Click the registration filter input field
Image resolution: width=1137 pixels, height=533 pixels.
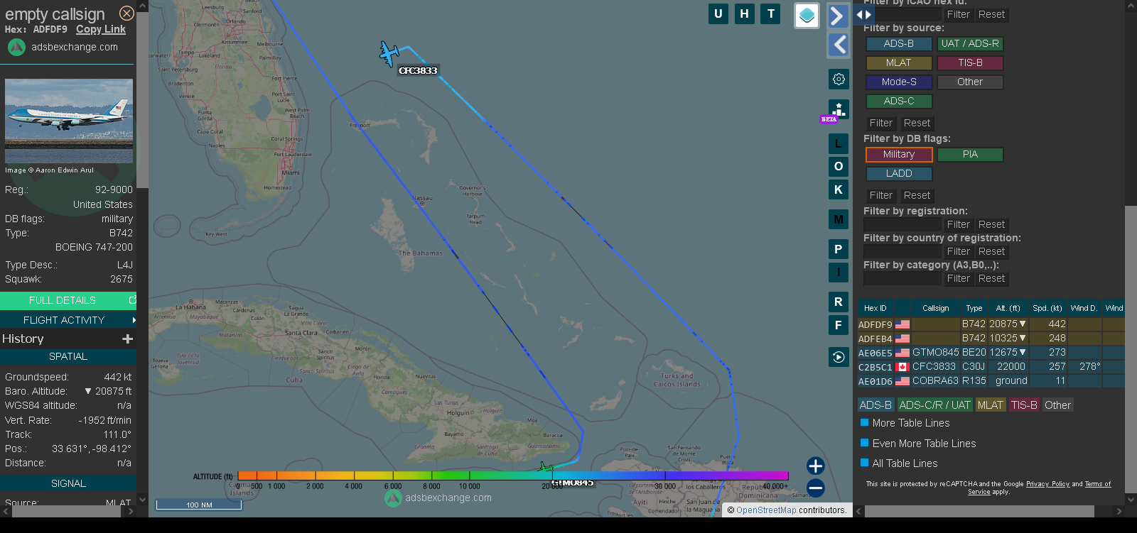coord(902,225)
